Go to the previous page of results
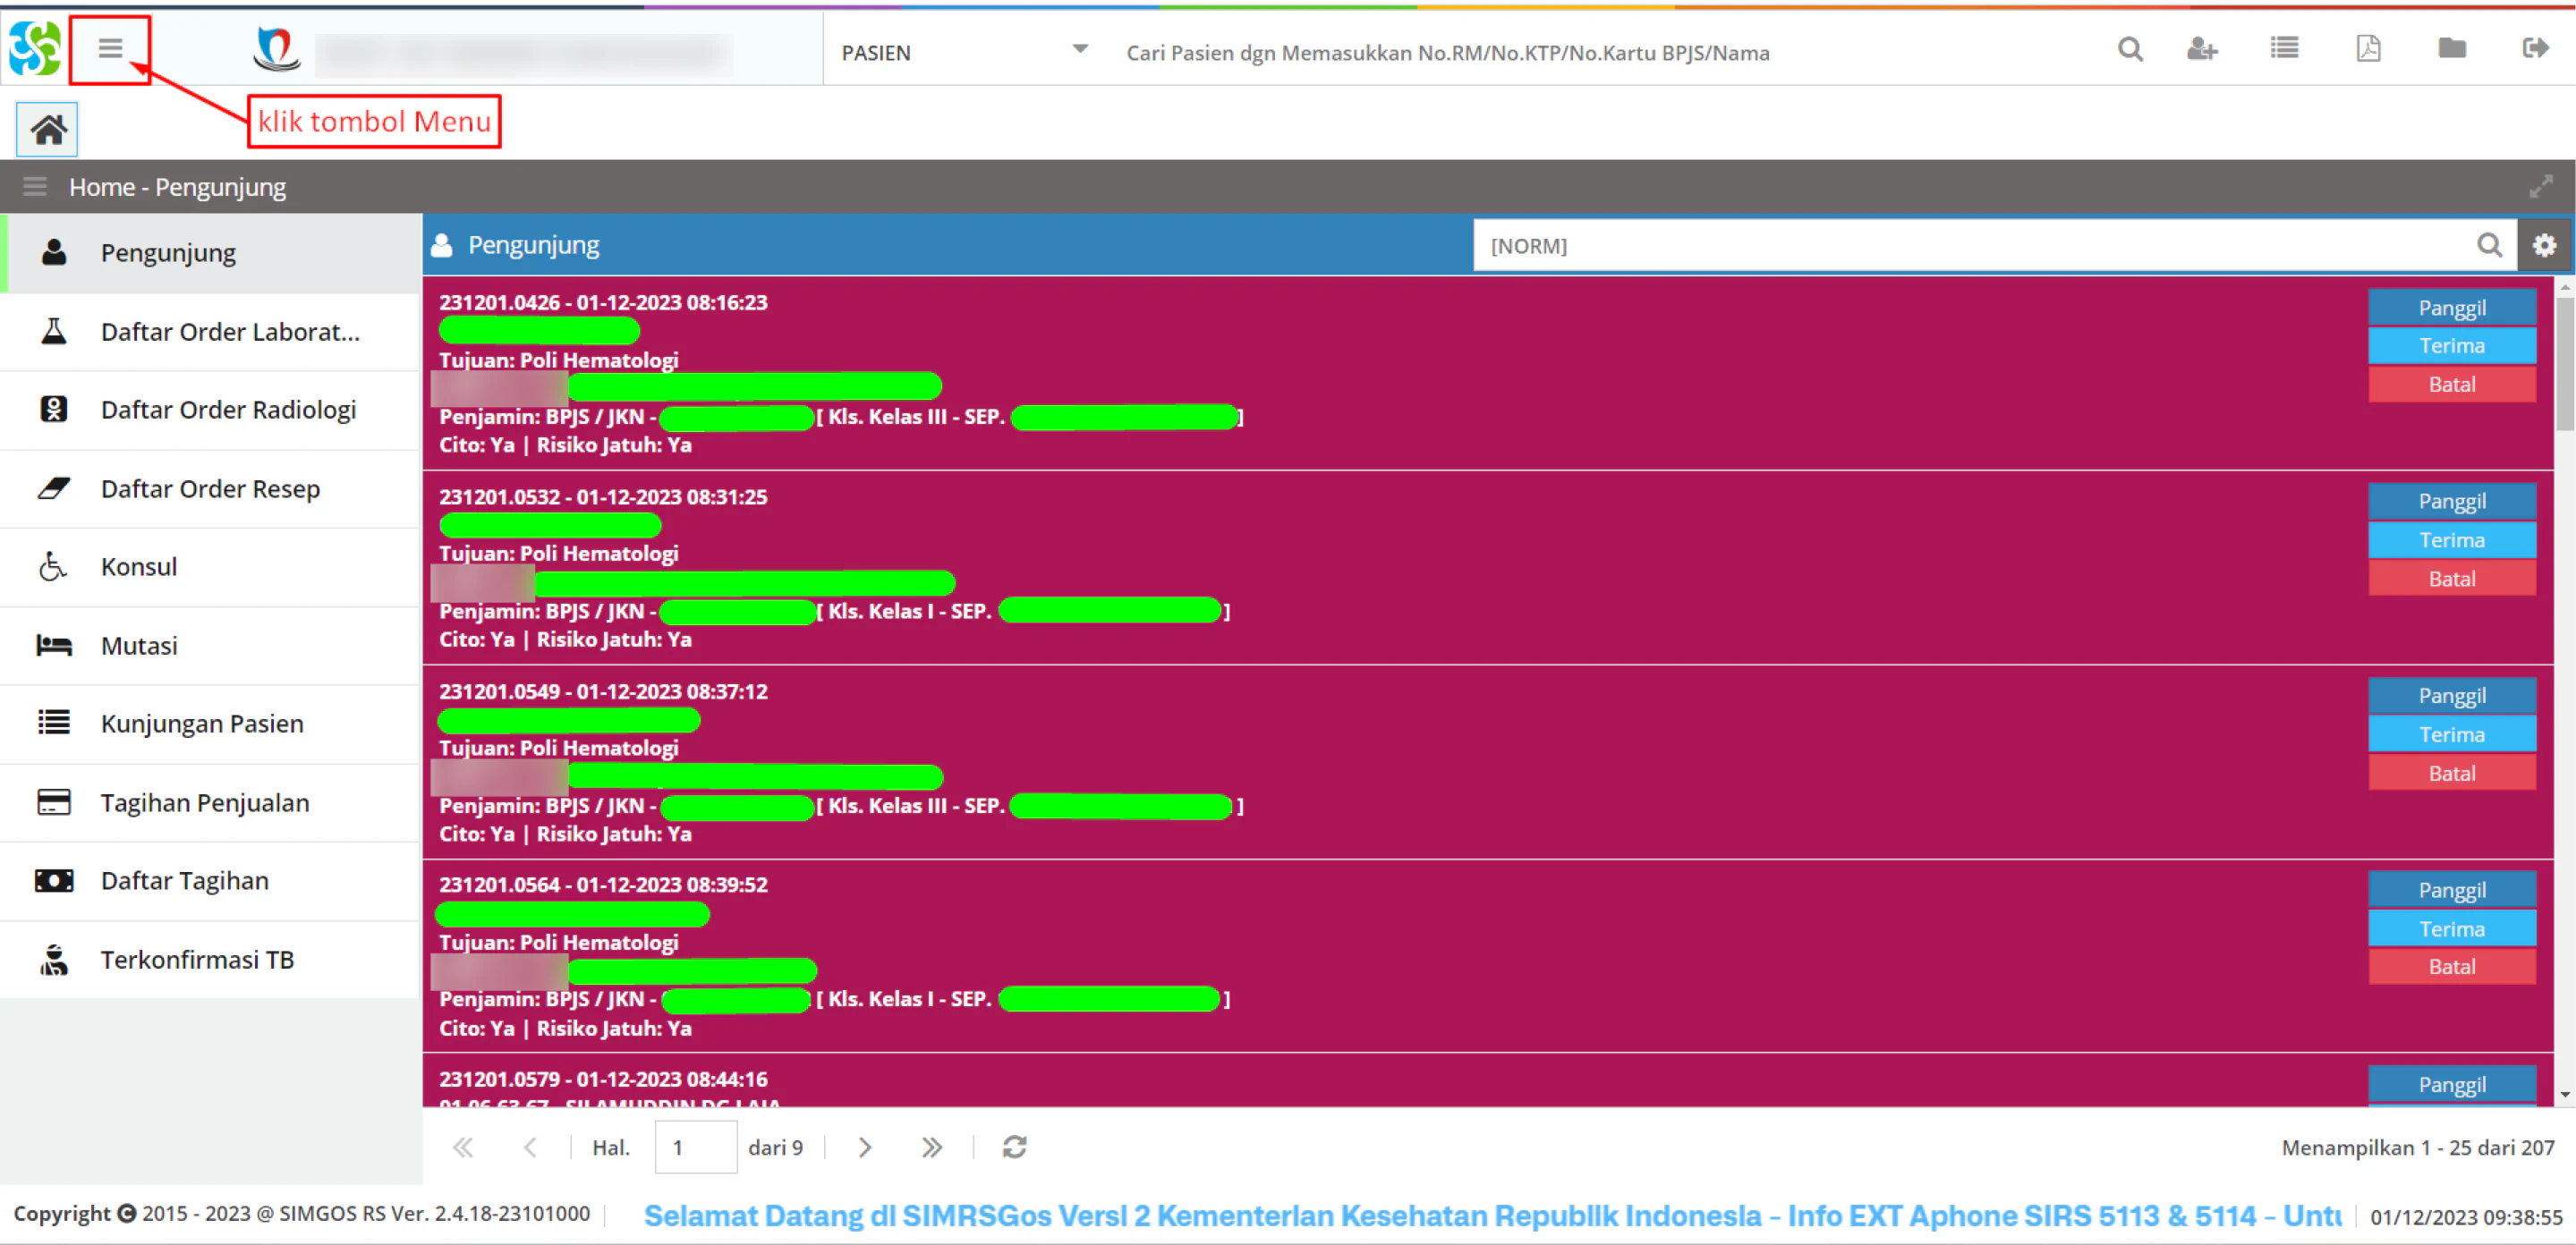 pyautogui.click(x=530, y=1147)
